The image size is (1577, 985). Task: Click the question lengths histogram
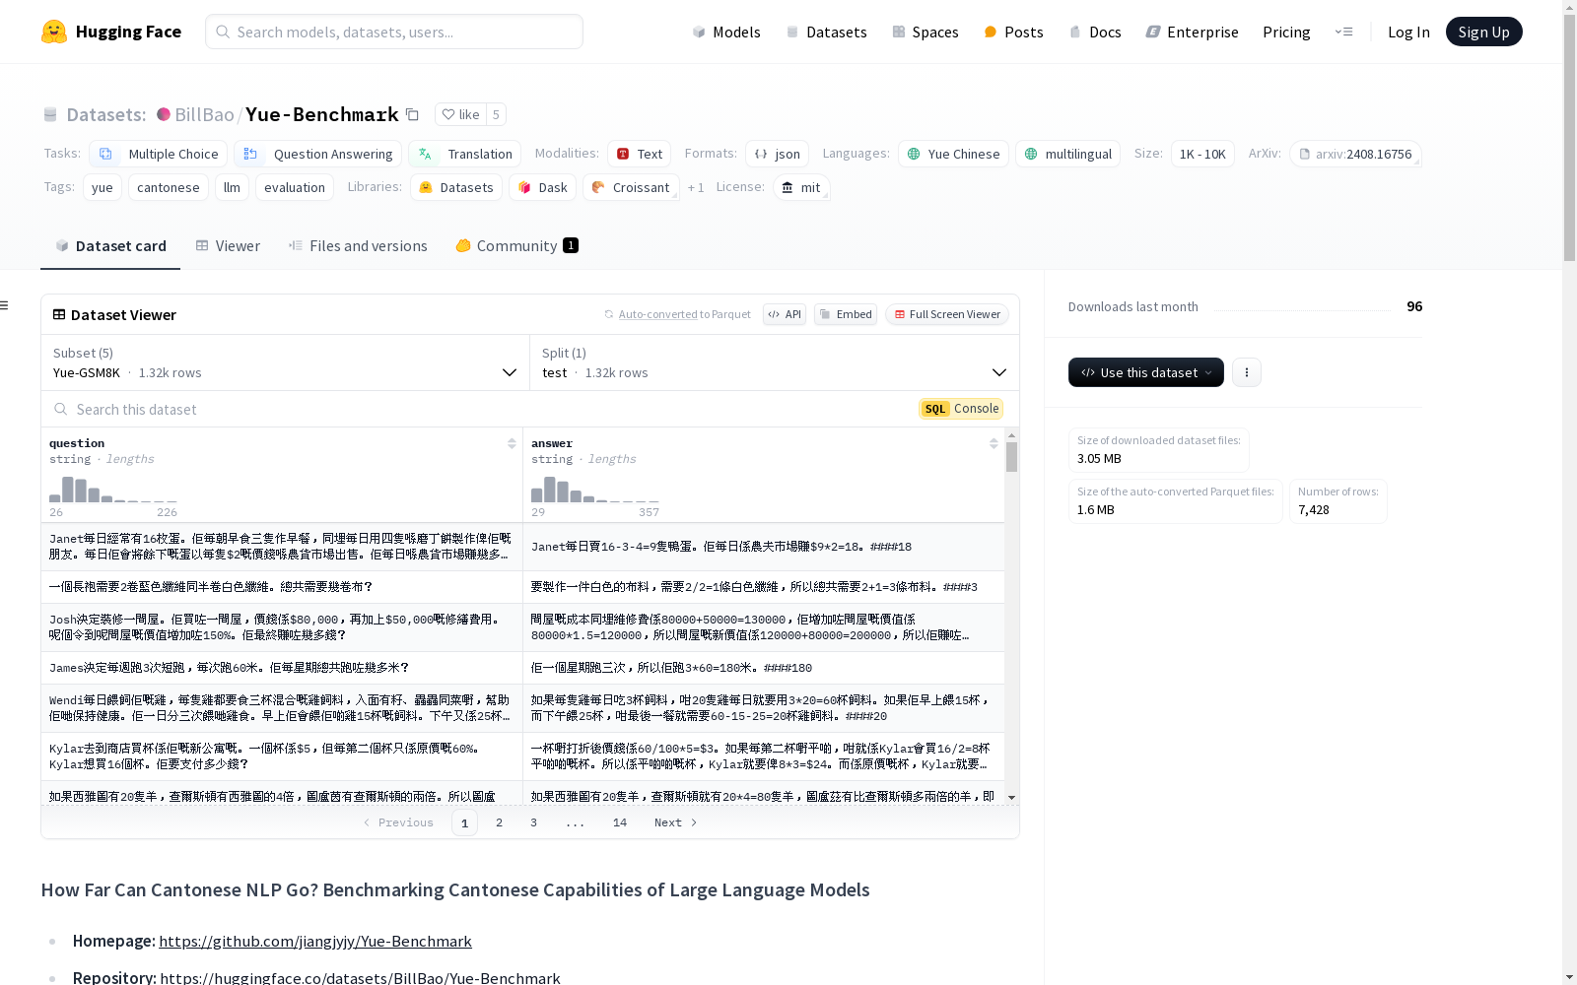click(113, 490)
